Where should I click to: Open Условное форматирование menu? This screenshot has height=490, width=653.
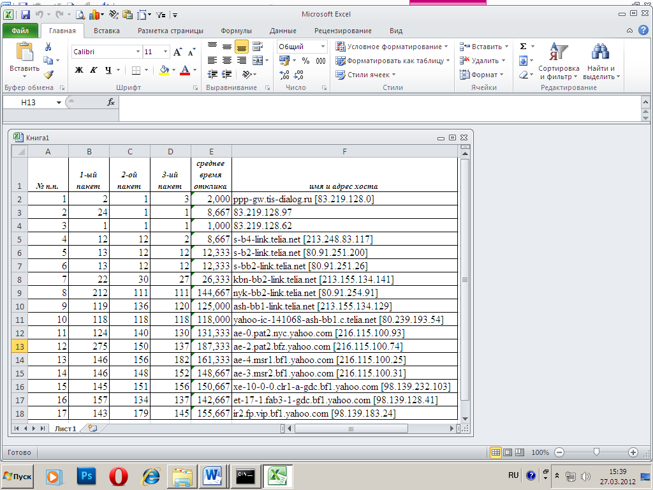click(x=392, y=47)
